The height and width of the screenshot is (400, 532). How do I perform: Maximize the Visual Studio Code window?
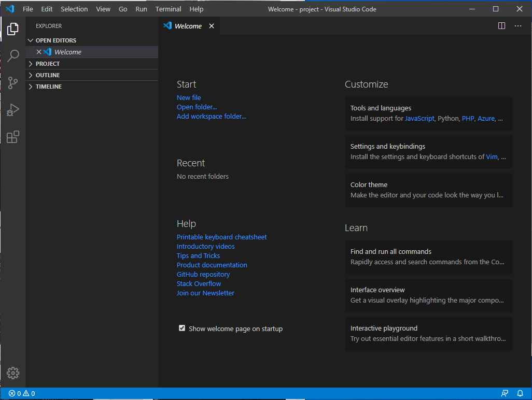tap(496, 9)
